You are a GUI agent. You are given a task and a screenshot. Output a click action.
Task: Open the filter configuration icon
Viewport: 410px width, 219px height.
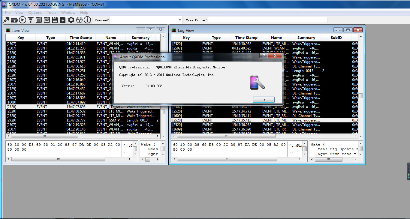coord(30,20)
